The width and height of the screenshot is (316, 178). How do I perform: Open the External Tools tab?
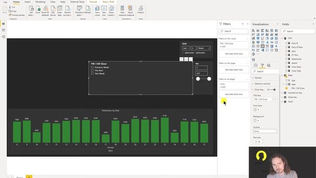tap(78, 2)
